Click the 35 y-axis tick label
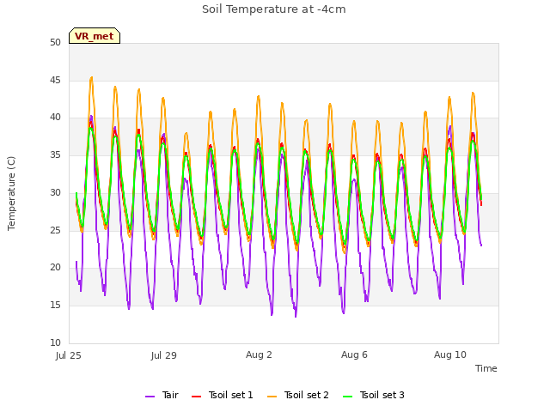The height and width of the screenshot is (412, 550). coord(55,154)
